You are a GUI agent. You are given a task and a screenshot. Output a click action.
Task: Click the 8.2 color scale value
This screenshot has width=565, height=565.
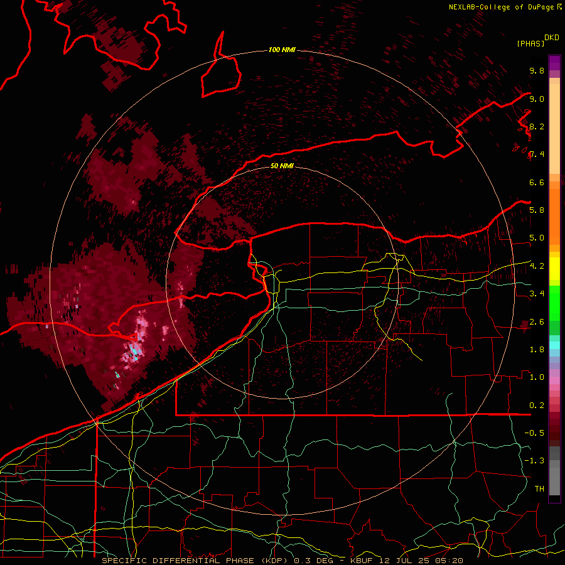[x=537, y=126]
